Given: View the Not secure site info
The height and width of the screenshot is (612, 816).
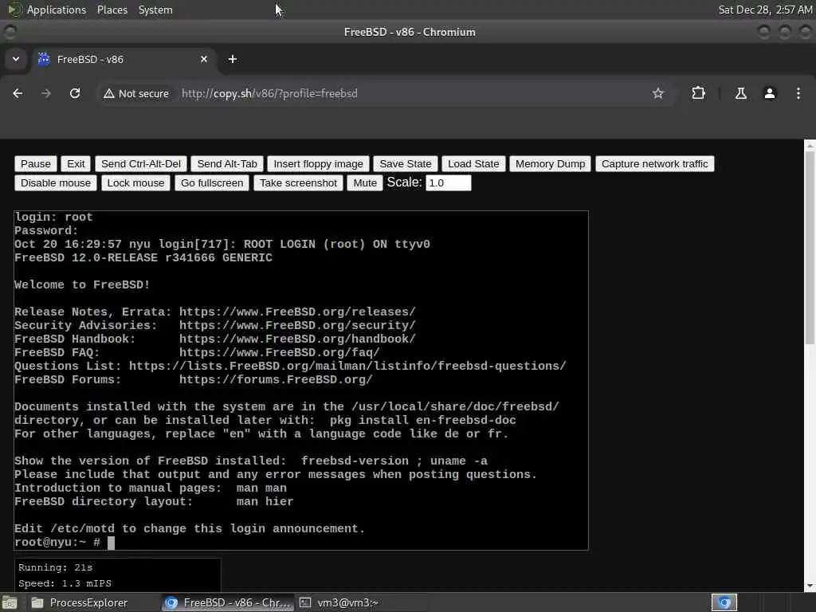Looking at the screenshot, I should point(136,94).
